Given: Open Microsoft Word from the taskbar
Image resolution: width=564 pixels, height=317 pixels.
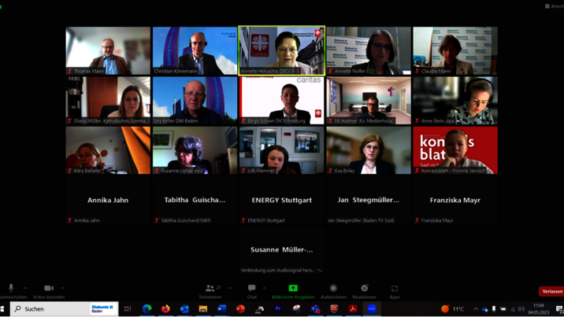Looking at the screenshot, I should click(221, 309).
